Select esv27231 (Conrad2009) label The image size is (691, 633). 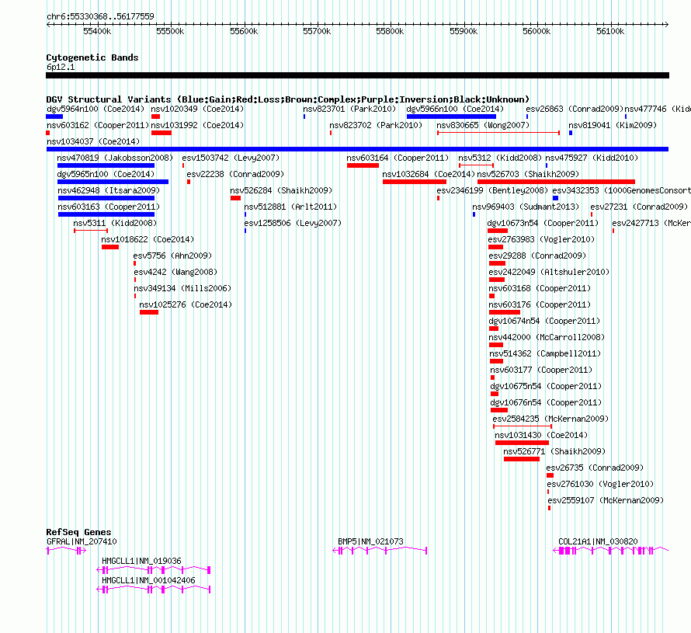click(639, 207)
